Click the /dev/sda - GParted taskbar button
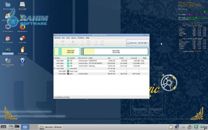Screen dimensions: 208x130 tap(51, 127)
